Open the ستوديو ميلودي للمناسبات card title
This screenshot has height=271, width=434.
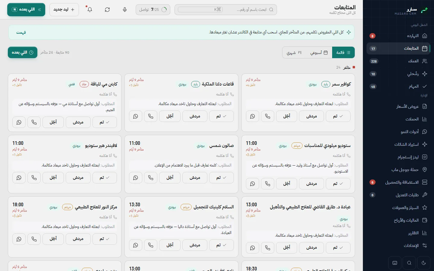tap(327, 146)
